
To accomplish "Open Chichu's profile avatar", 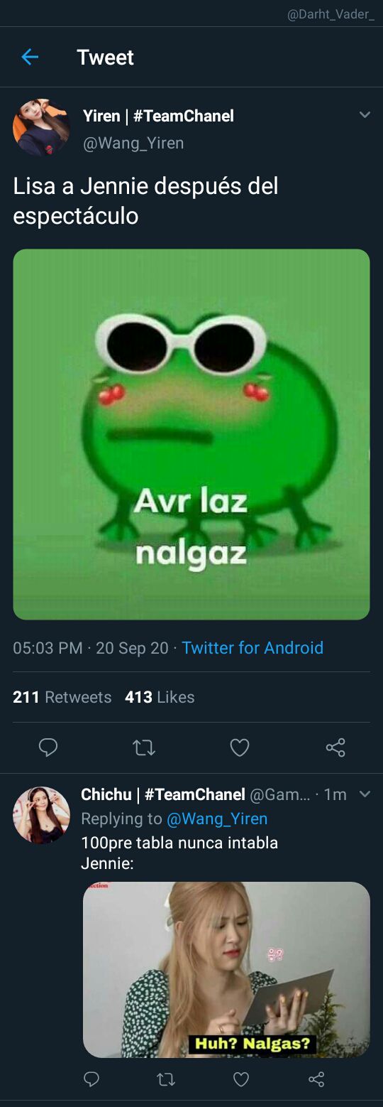I will pyautogui.click(x=41, y=815).
